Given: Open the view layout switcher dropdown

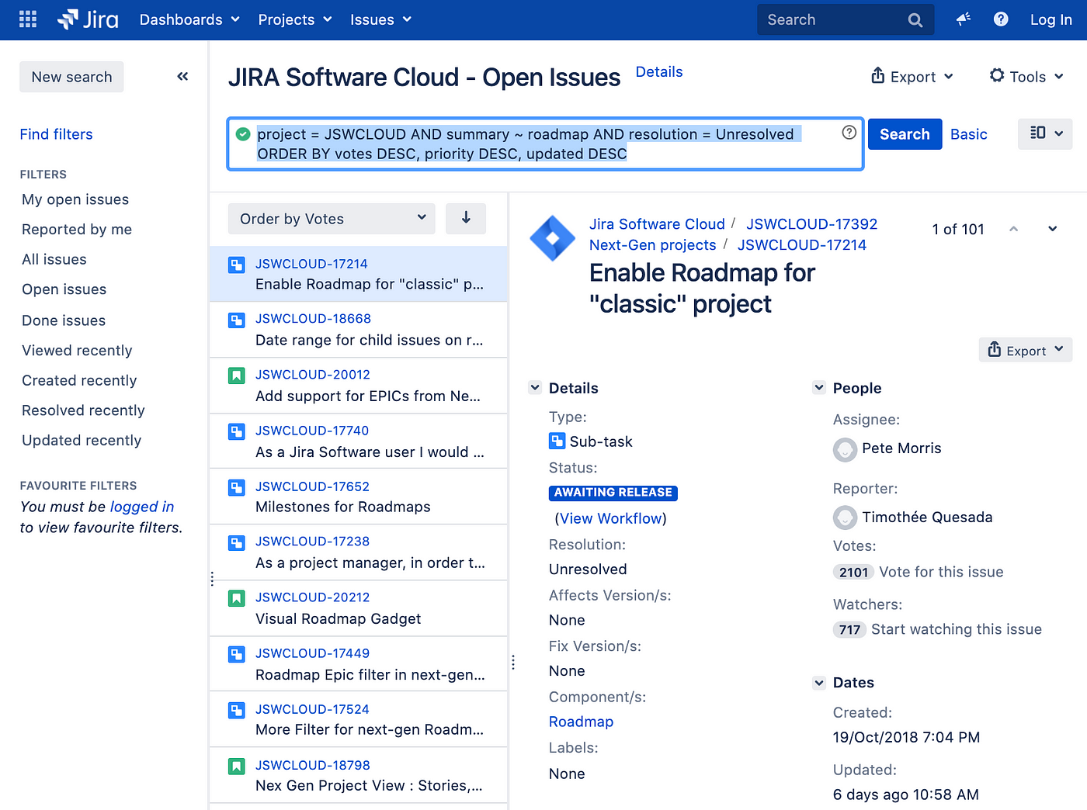Looking at the screenshot, I should [x=1045, y=133].
